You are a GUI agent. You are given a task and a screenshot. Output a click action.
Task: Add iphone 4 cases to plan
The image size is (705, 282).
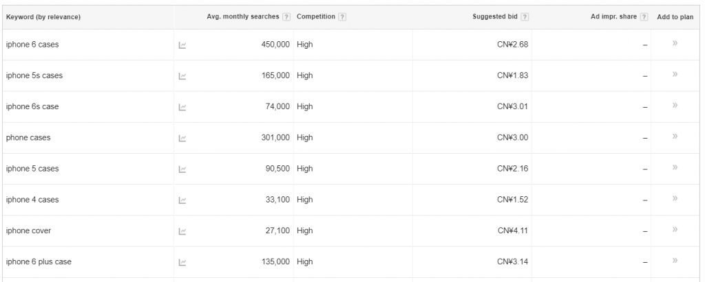click(675, 200)
